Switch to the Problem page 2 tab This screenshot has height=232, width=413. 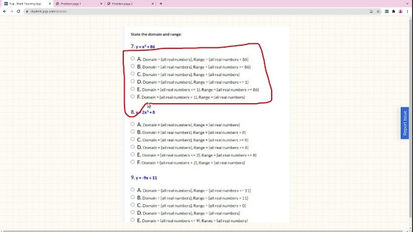130,4
